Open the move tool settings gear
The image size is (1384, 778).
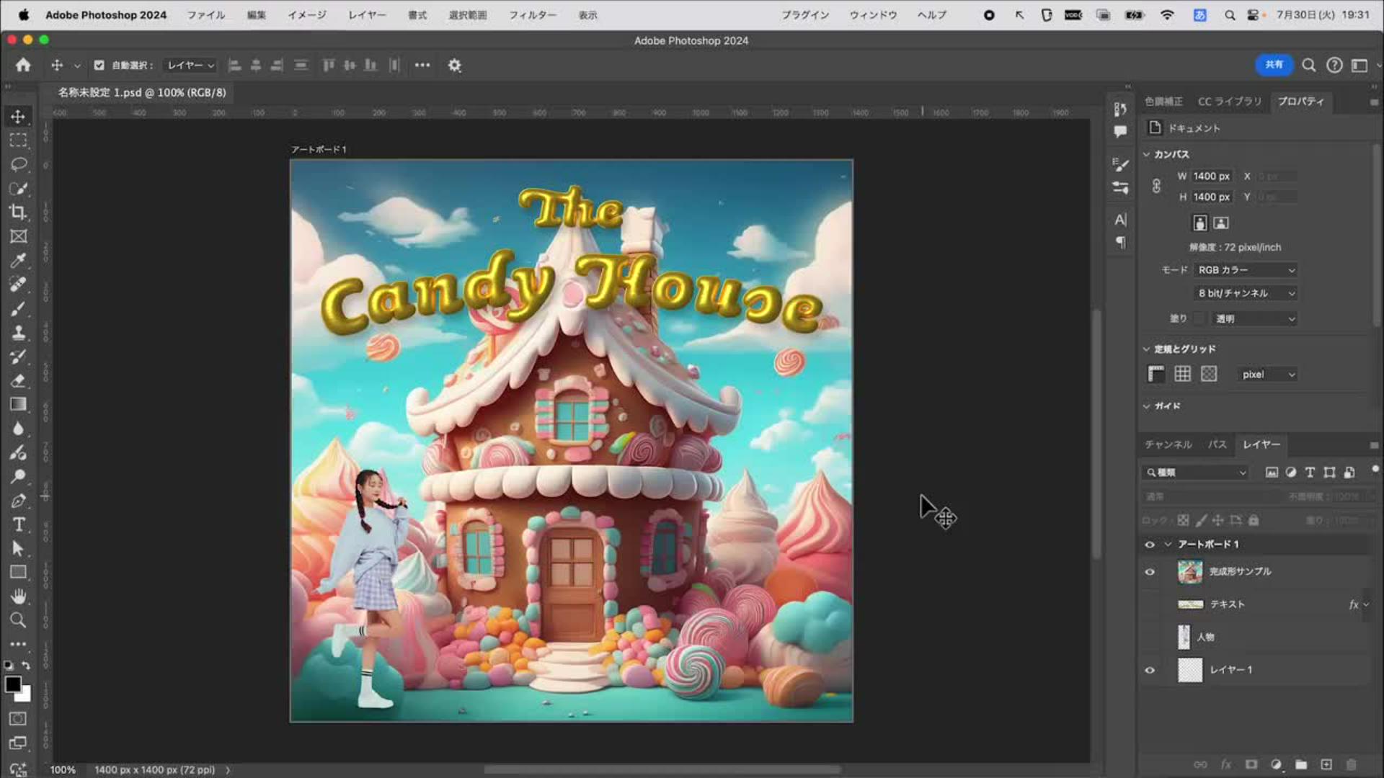click(454, 66)
